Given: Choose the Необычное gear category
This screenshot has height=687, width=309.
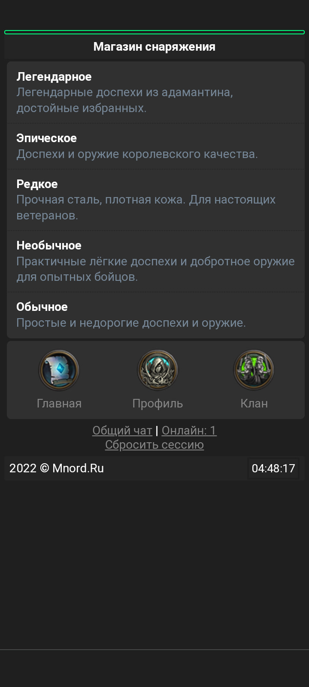Looking at the screenshot, I should pyautogui.click(x=156, y=261).
